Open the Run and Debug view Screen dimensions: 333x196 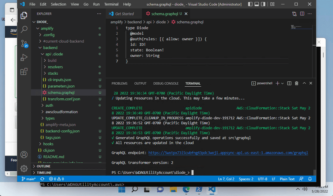[24, 57]
